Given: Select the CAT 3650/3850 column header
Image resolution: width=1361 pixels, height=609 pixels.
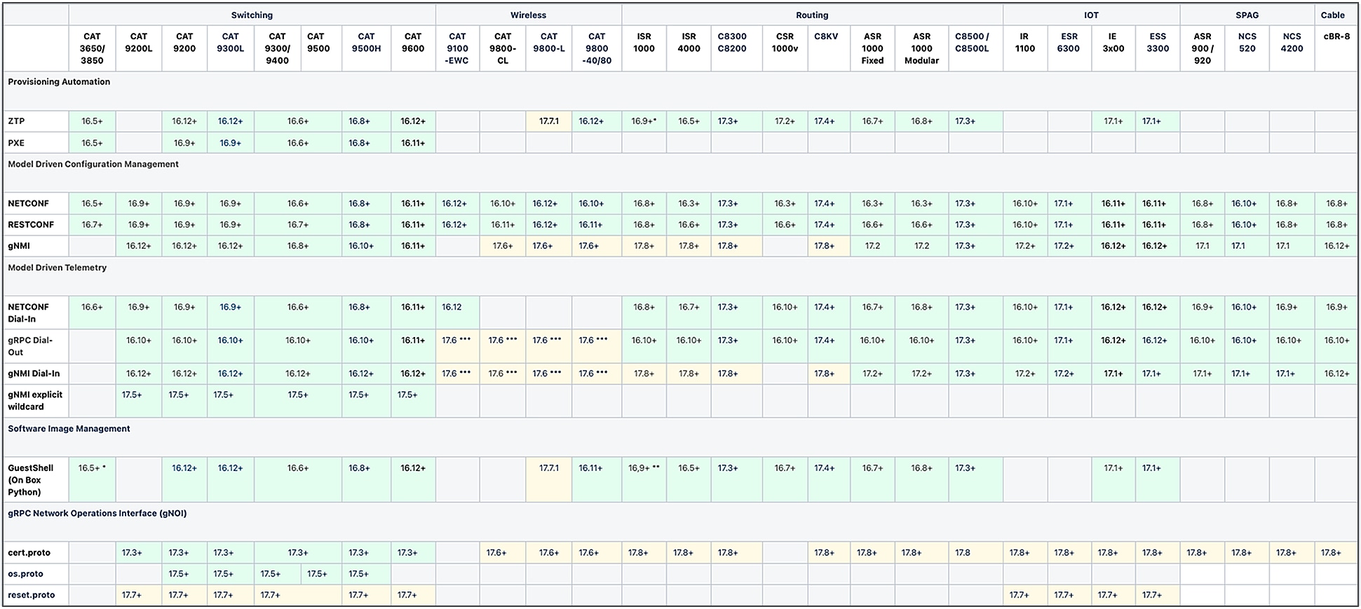Looking at the screenshot, I should click(x=92, y=48).
